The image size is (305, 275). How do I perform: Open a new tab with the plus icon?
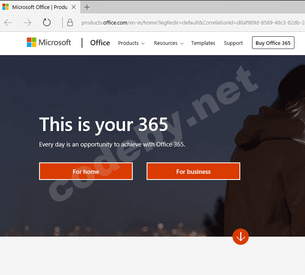87,7
